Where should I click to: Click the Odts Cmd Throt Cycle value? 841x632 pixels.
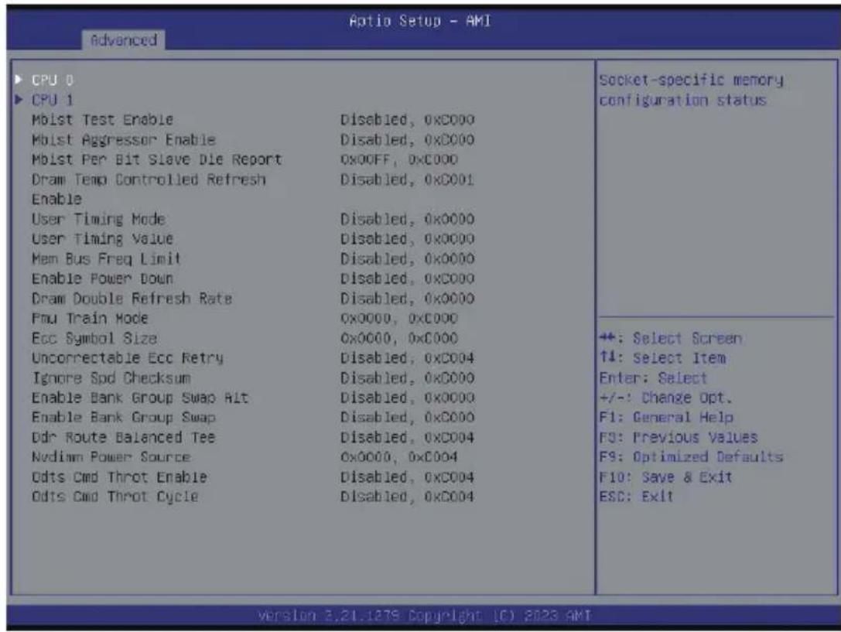point(407,497)
